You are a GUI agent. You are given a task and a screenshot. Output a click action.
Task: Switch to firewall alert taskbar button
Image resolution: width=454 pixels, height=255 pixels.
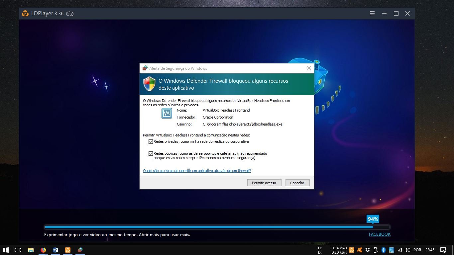(x=80, y=250)
